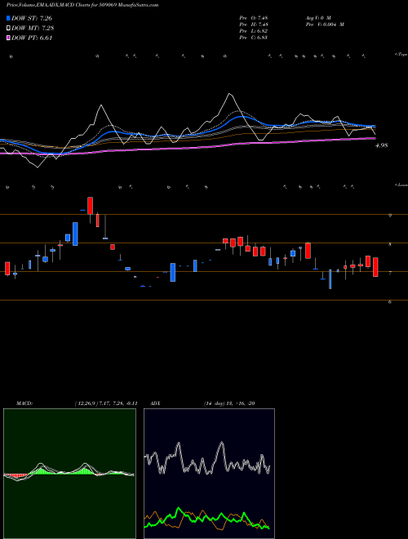Screen dimensions: 408x539
Task: Click the '<Lows' label above candlestick chart
Action: [x=401, y=185]
